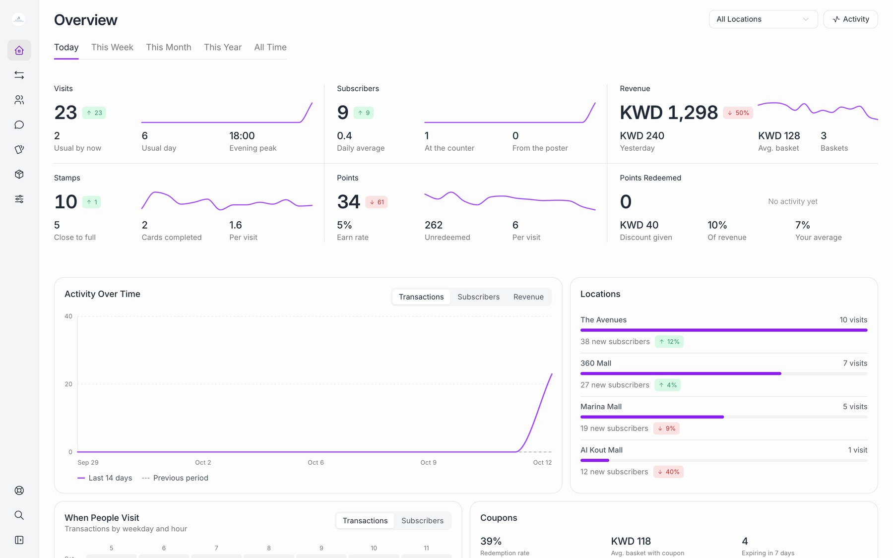Click the Activity pulse icon
The height and width of the screenshot is (558, 893).
coord(836,19)
